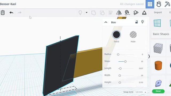This screenshot has height=96, width=171.
Task: Adjust the Radius slider handle
Action: click(118, 54)
